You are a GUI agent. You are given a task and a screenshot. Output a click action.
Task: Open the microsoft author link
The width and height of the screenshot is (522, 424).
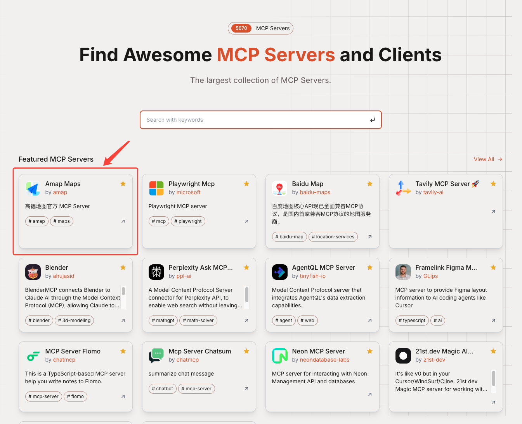tap(189, 192)
